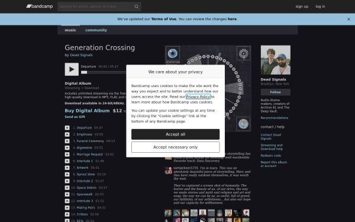Image resolution: width=355 pixels, height=222 pixels.
Task: Play the main Departure player button
Action: (x=72, y=69)
